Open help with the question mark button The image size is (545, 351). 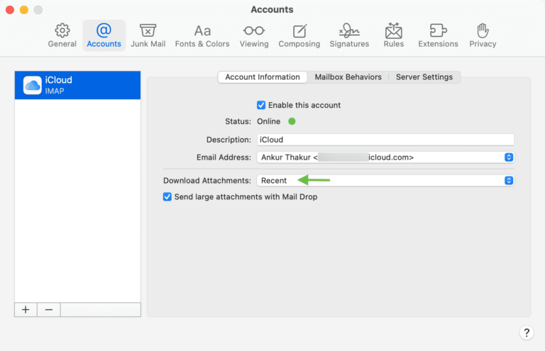click(527, 333)
